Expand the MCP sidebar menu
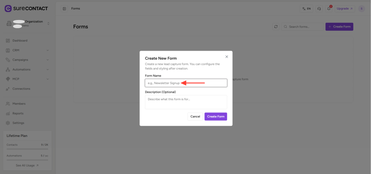The height and width of the screenshot is (174, 371). (28, 79)
